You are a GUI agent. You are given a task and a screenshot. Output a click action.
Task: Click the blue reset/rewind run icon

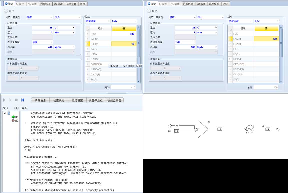pos(23,100)
